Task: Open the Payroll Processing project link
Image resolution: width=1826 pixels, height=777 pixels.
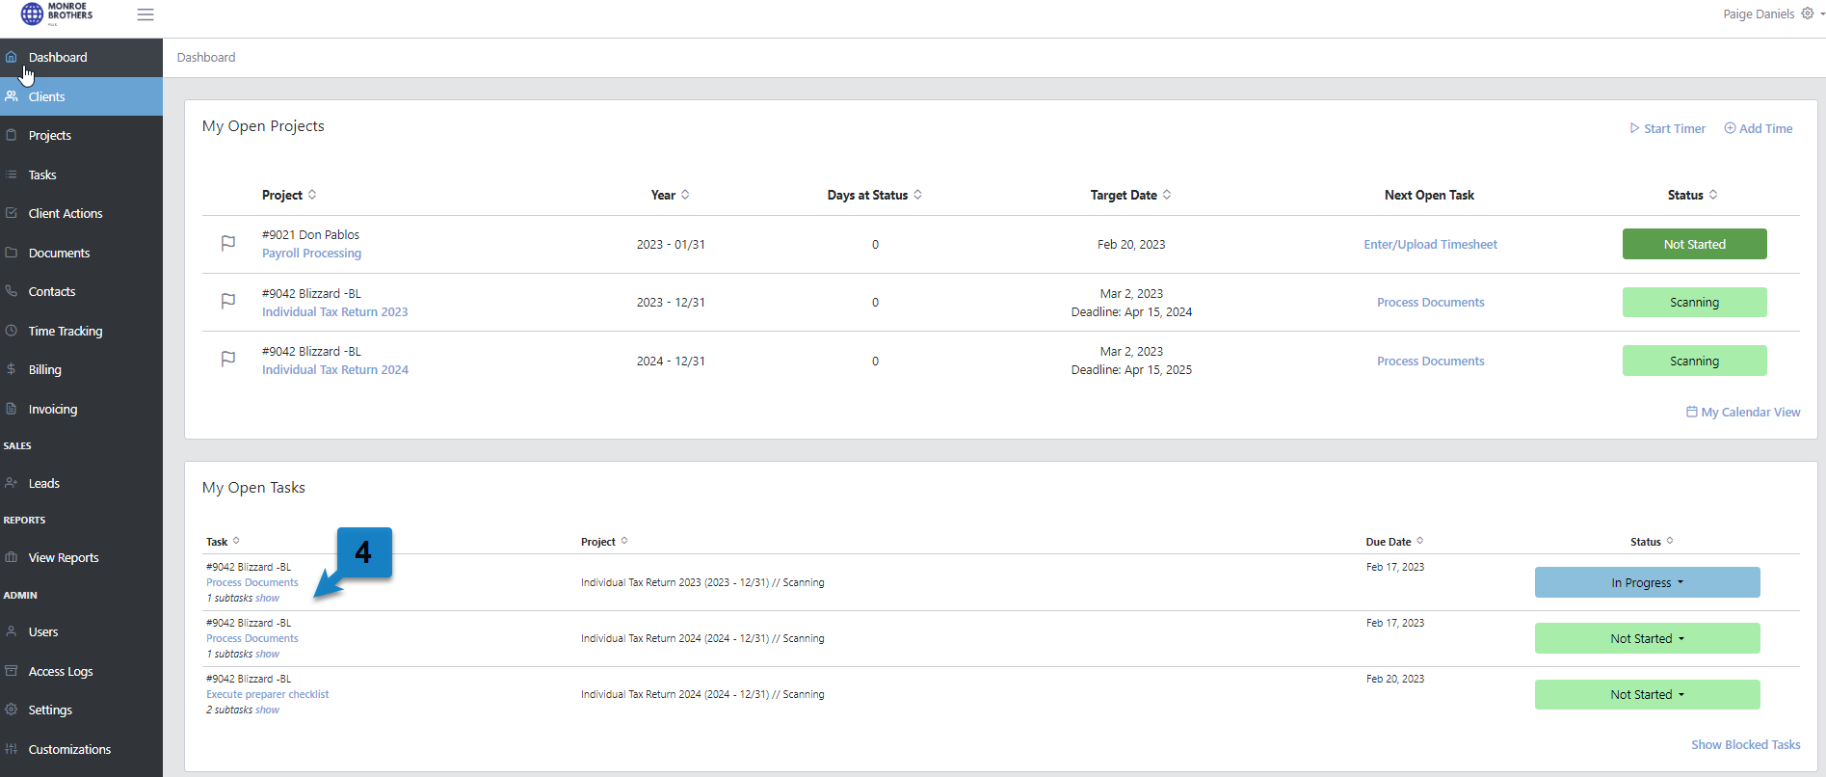Action: 311,254
